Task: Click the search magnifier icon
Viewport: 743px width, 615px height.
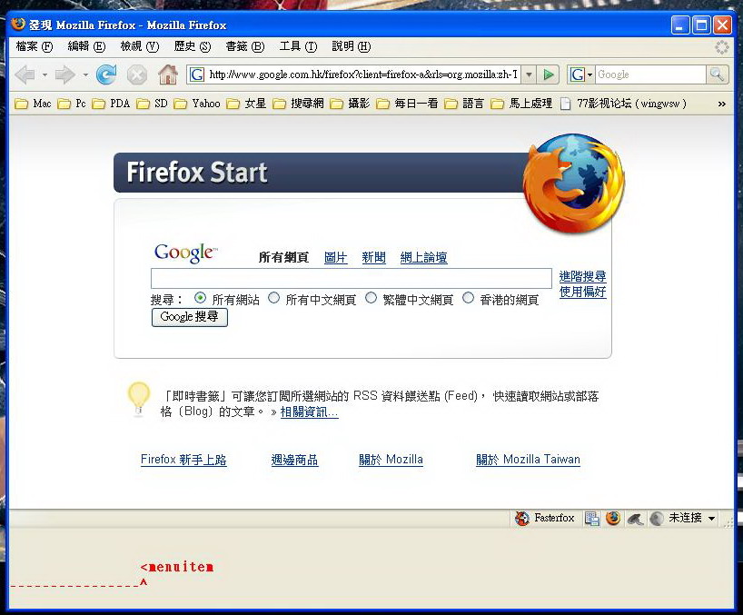Action: tap(717, 74)
